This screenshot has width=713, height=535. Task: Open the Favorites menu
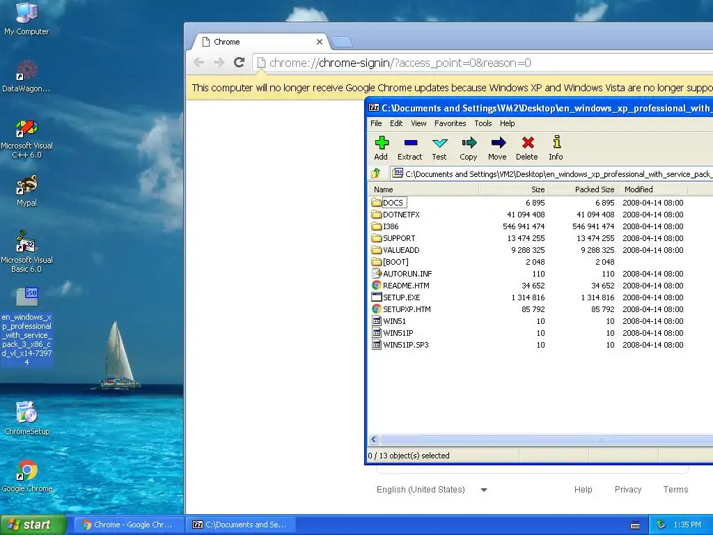point(450,123)
